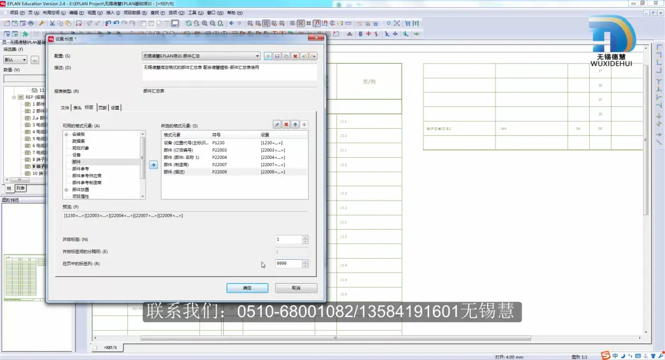Export the configuration scheme

click(313, 56)
